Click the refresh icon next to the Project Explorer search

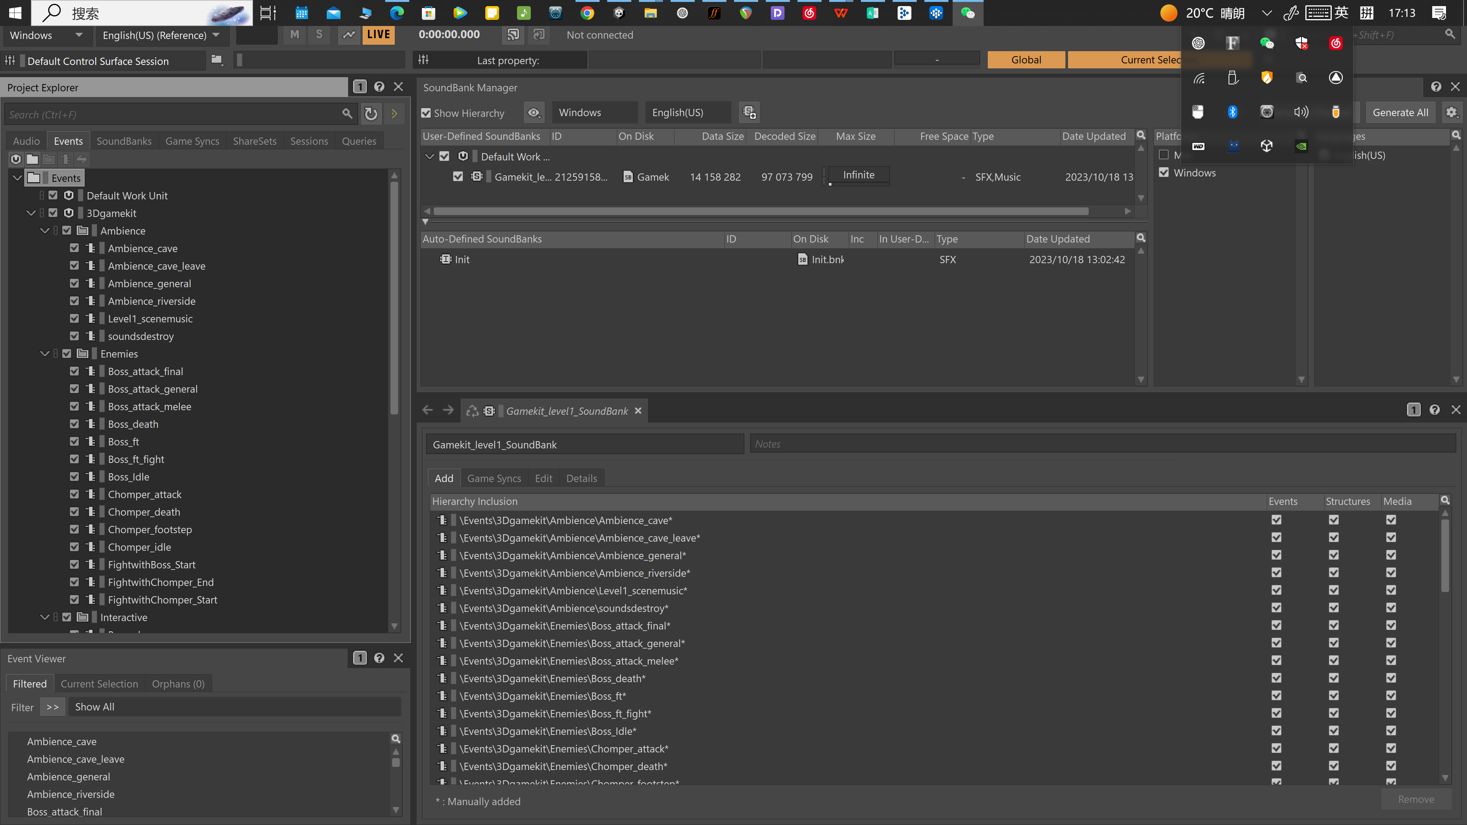pyautogui.click(x=371, y=114)
